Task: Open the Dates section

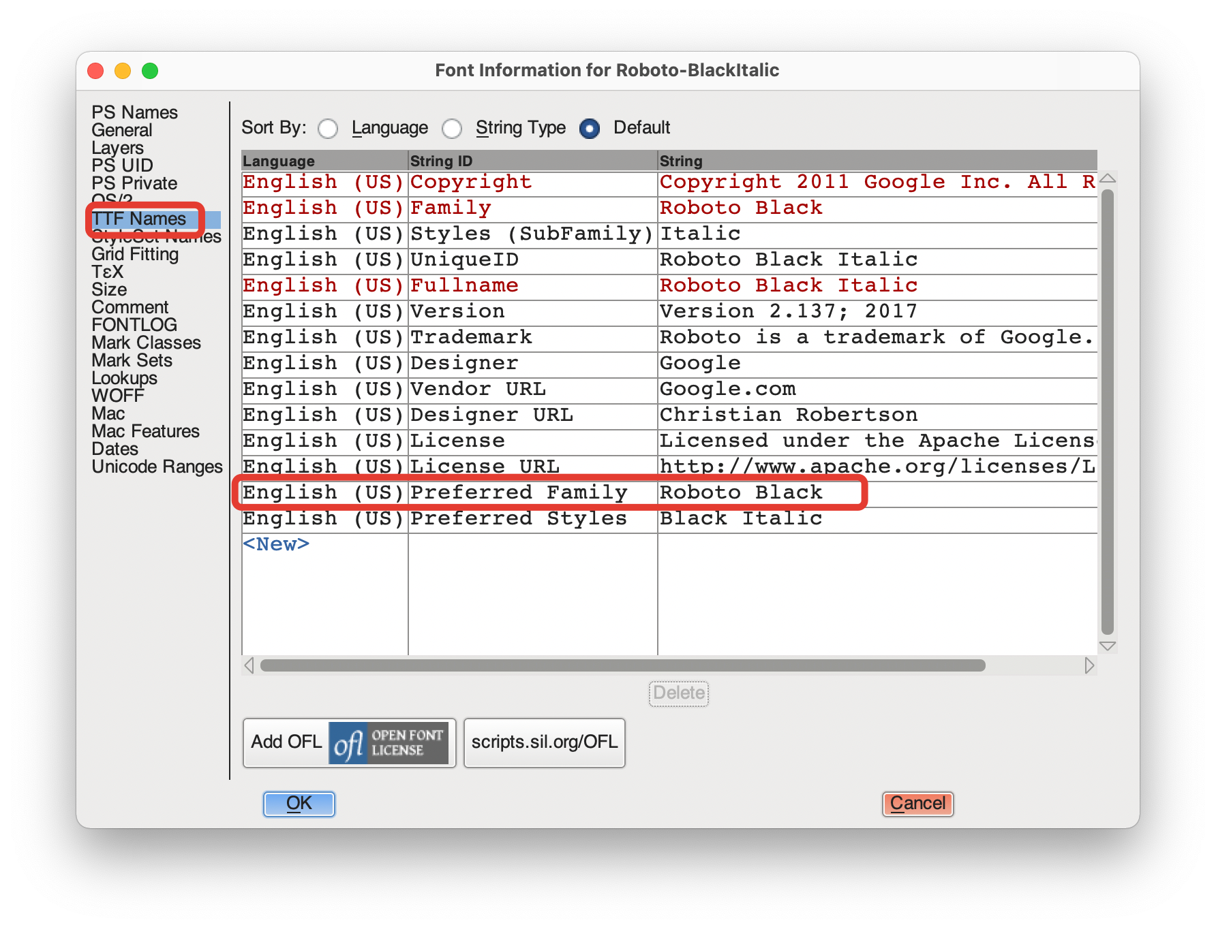Action: [115, 449]
